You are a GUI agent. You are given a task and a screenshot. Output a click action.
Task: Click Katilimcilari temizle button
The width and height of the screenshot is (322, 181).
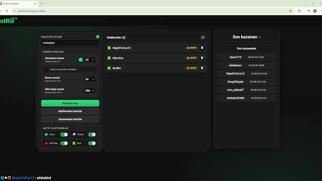[70, 111]
